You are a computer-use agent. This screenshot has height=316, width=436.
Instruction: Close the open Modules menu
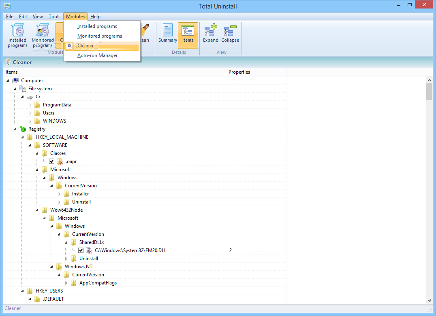coord(75,16)
